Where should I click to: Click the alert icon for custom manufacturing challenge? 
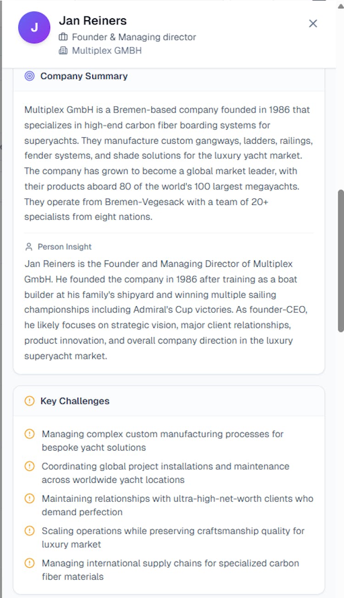[29, 434]
